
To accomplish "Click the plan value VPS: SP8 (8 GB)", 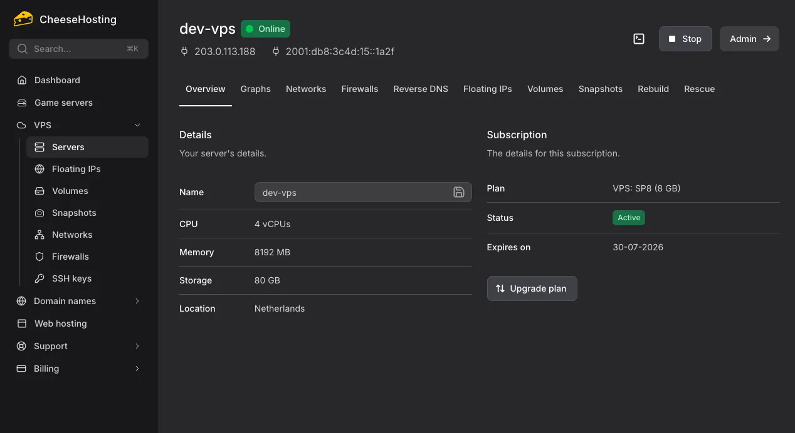I will pos(646,188).
